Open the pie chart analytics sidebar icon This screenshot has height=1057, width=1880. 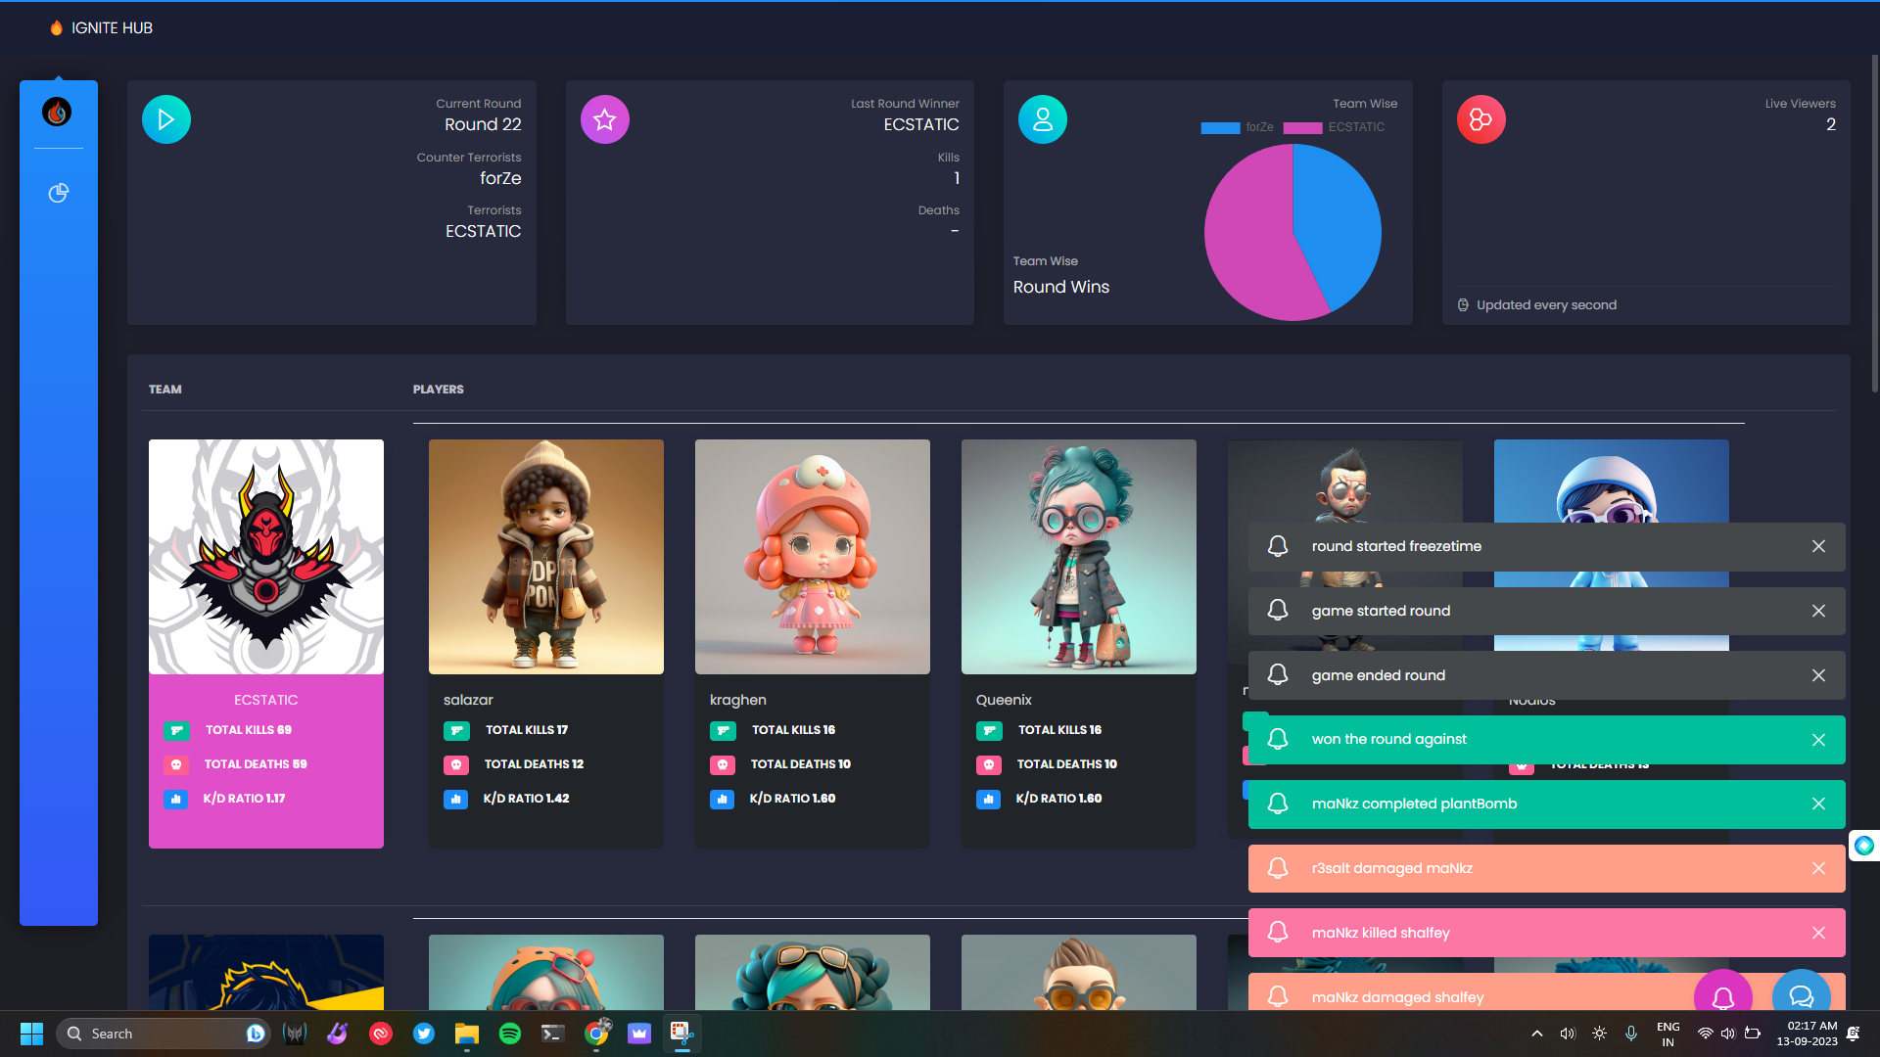[x=59, y=193]
